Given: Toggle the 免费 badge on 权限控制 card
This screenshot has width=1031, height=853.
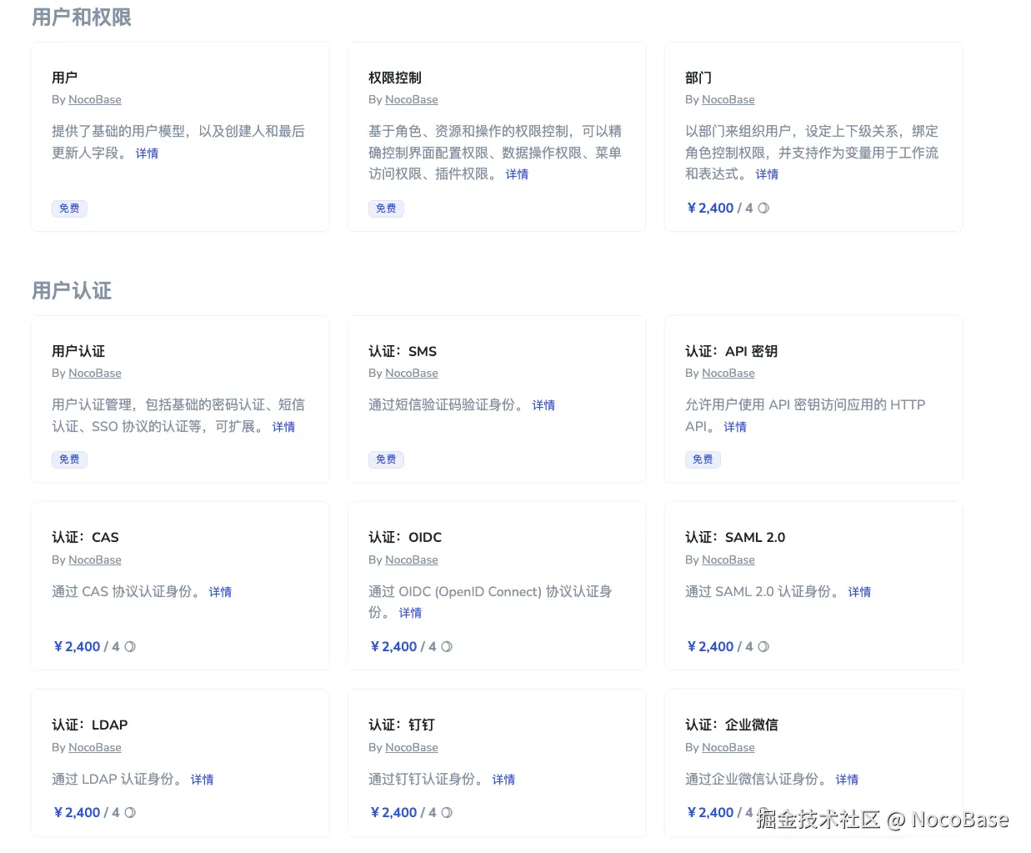Looking at the screenshot, I should 386,208.
